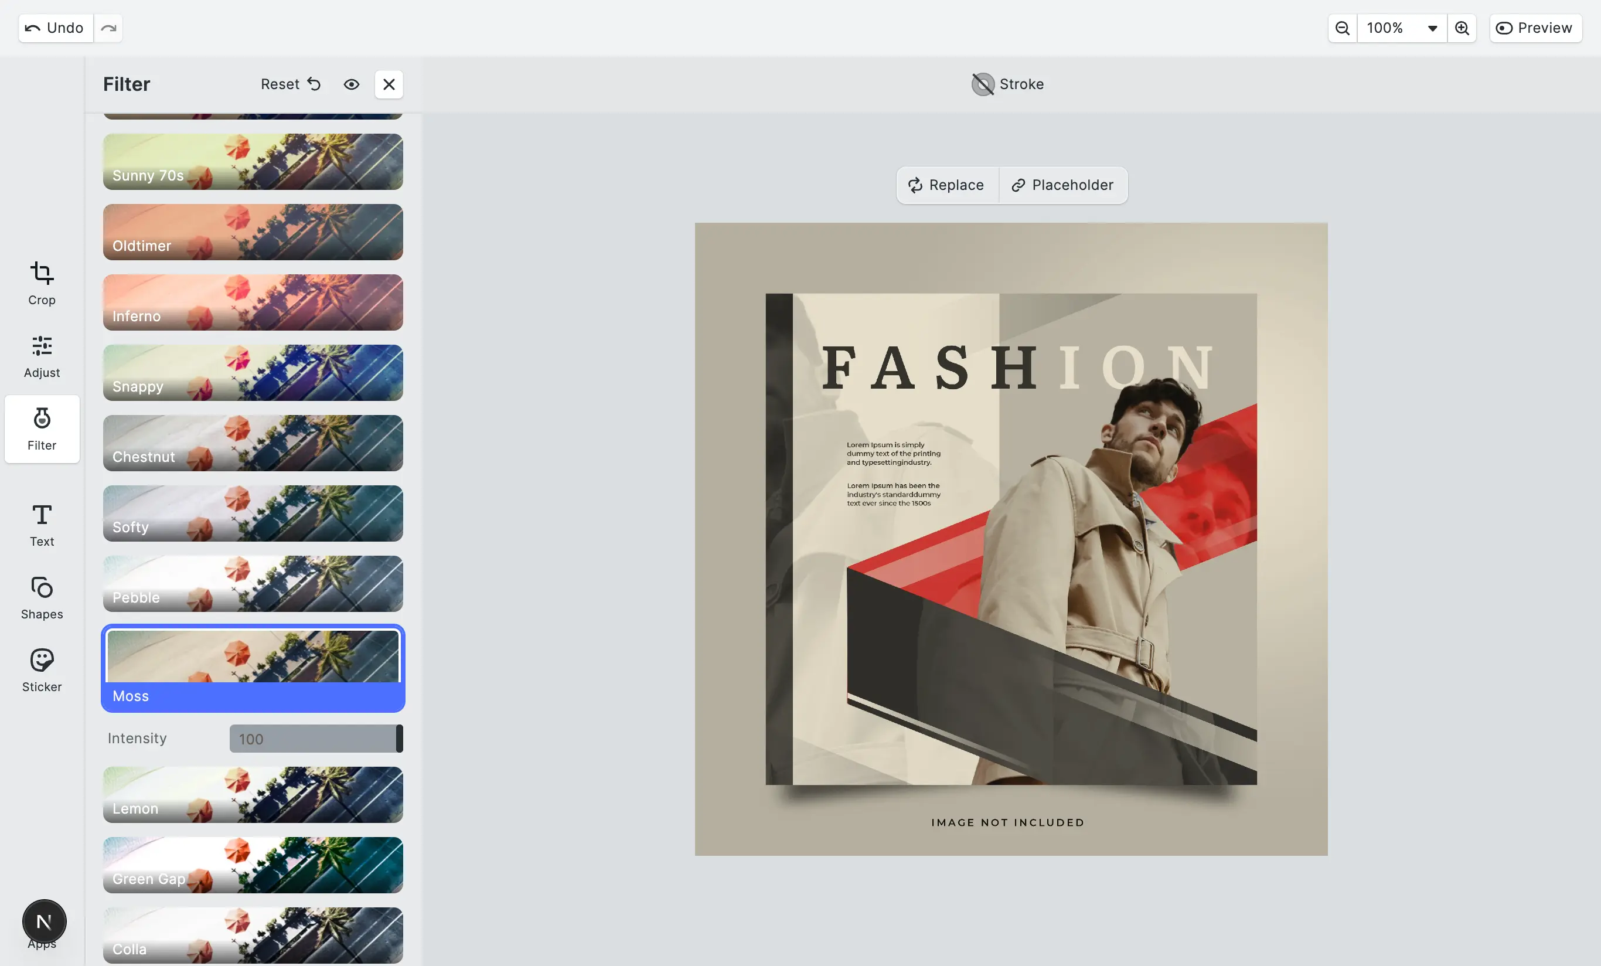Toggle the Stroke option
The height and width of the screenshot is (966, 1601).
pyautogui.click(x=1007, y=84)
